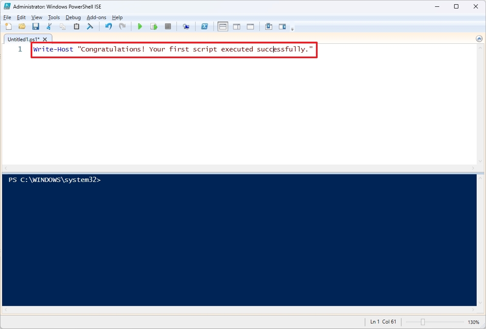Show script pane on right layout
Image resolution: width=486 pixels, height=329 pixels.
point(236,27)
